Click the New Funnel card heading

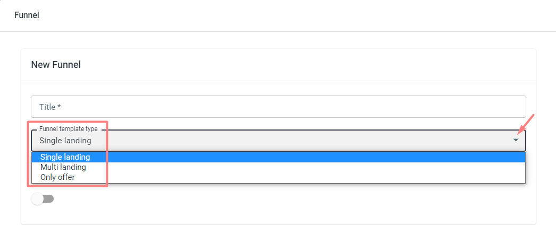[56, 65]
